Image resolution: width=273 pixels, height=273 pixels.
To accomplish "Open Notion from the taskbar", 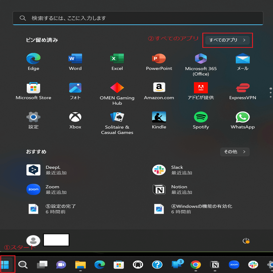I will pos(215,265).
